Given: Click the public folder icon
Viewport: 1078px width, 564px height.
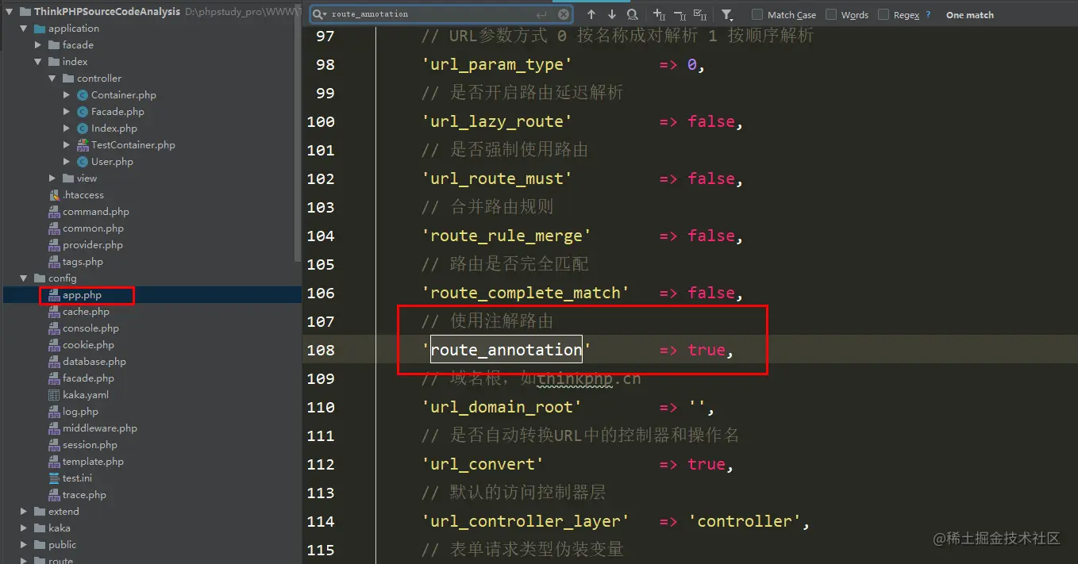Looking at the screenshot, I should (x=40, y=545).
